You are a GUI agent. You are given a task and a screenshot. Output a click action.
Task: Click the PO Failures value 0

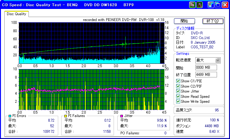166,133
